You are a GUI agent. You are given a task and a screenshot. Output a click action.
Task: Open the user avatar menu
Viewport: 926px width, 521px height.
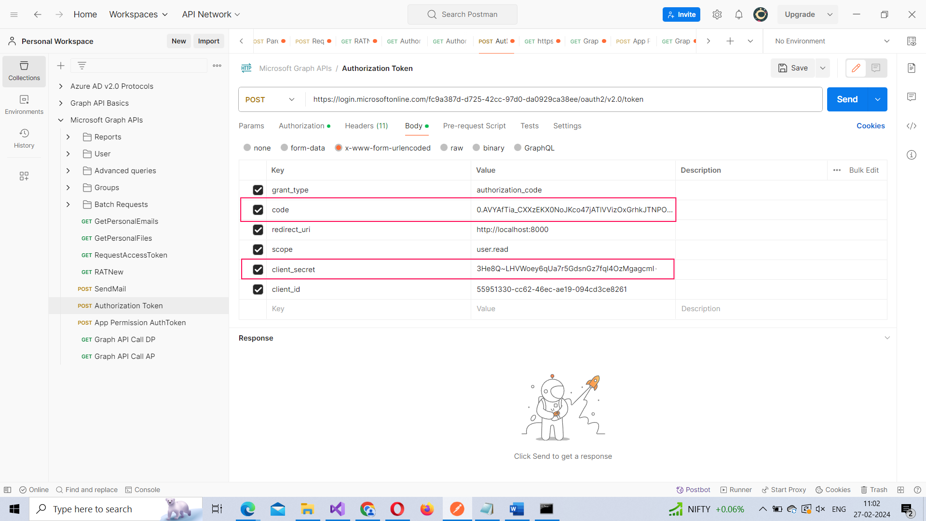coord(761,14)
